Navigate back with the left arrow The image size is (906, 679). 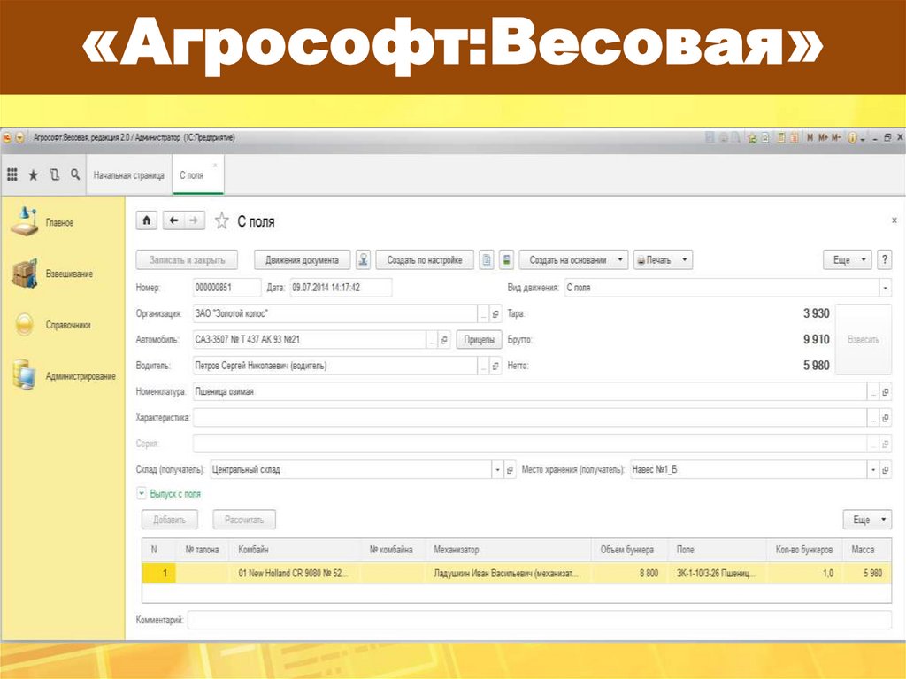point(173,220)
